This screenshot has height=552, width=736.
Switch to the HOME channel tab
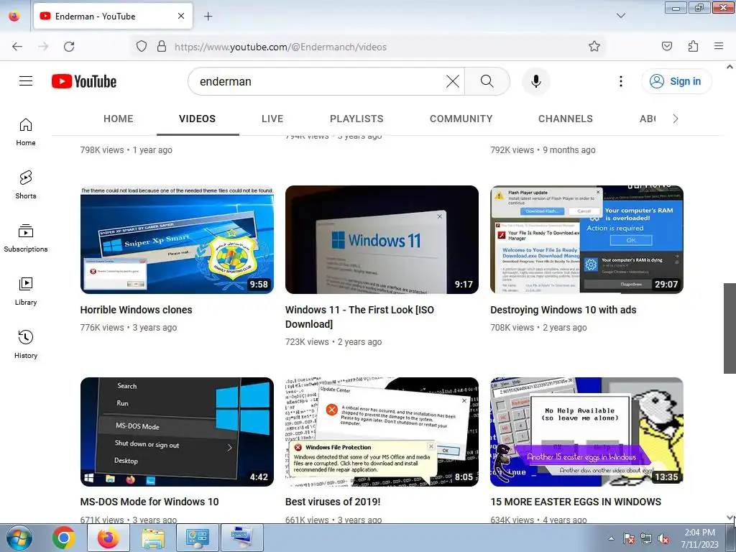tap(119, 119)
